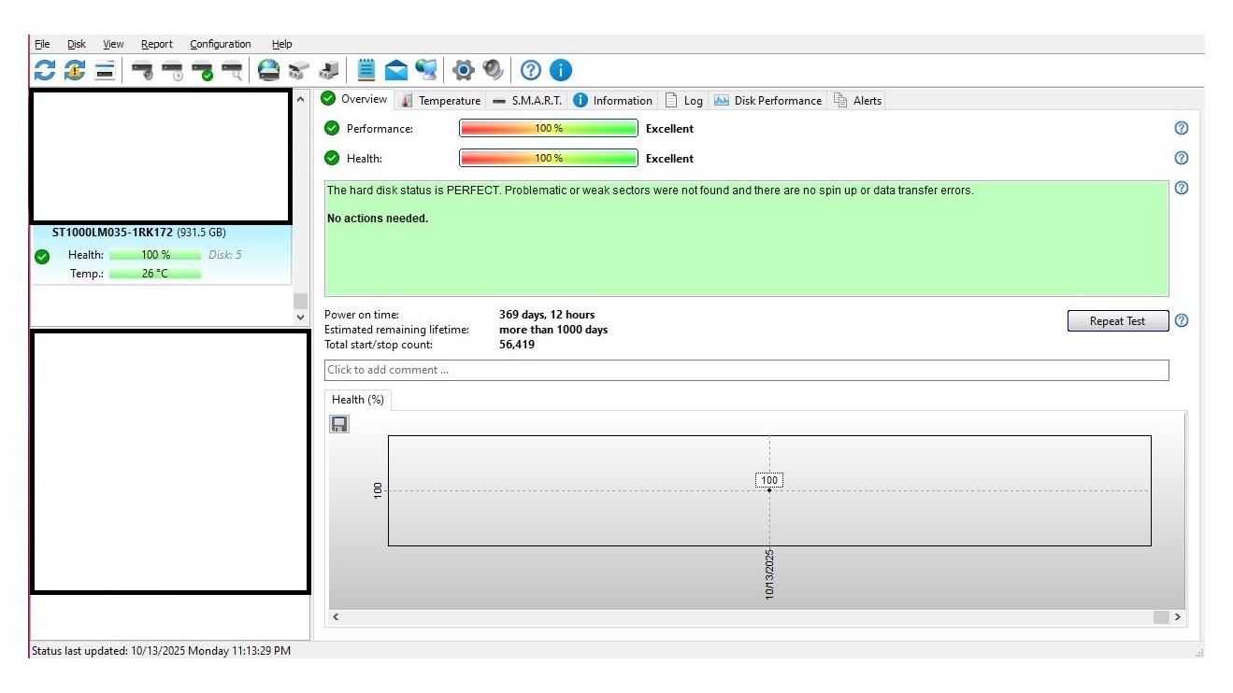1233x693 pixels.
Task: Open settings via the gear icon
Action: pos(463,70)
